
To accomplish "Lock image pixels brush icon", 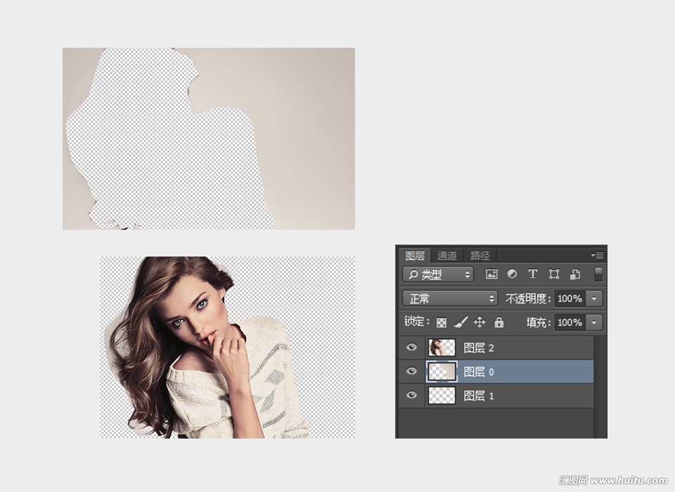I will (x=461, y=323).
